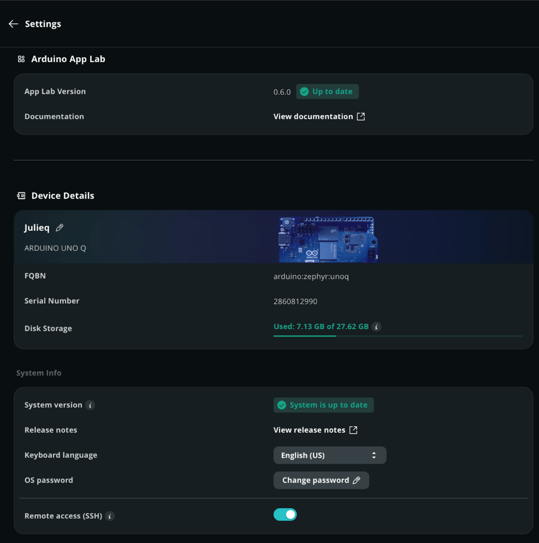Open the Keyboard language dropdown

coord(329,456)
